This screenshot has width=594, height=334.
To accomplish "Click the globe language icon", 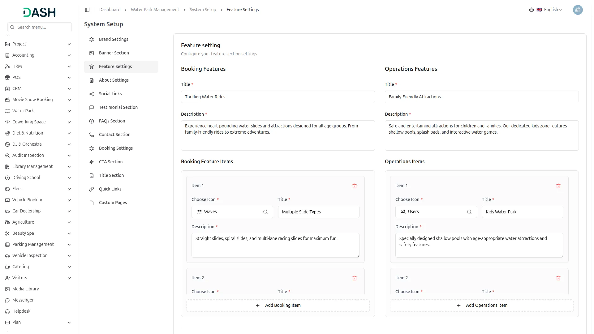I will 532,10.
